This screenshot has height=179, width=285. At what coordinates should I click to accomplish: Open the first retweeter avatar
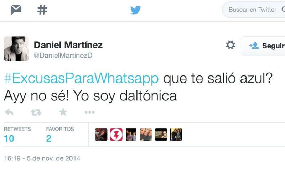(x=101, y=135)
